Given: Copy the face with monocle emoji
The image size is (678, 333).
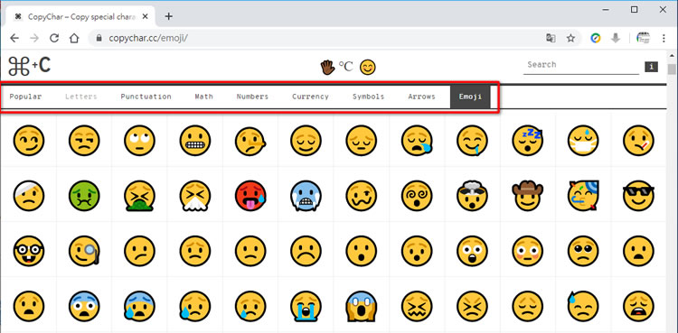Looking at the screenshot, I should (x=84, y=251).
